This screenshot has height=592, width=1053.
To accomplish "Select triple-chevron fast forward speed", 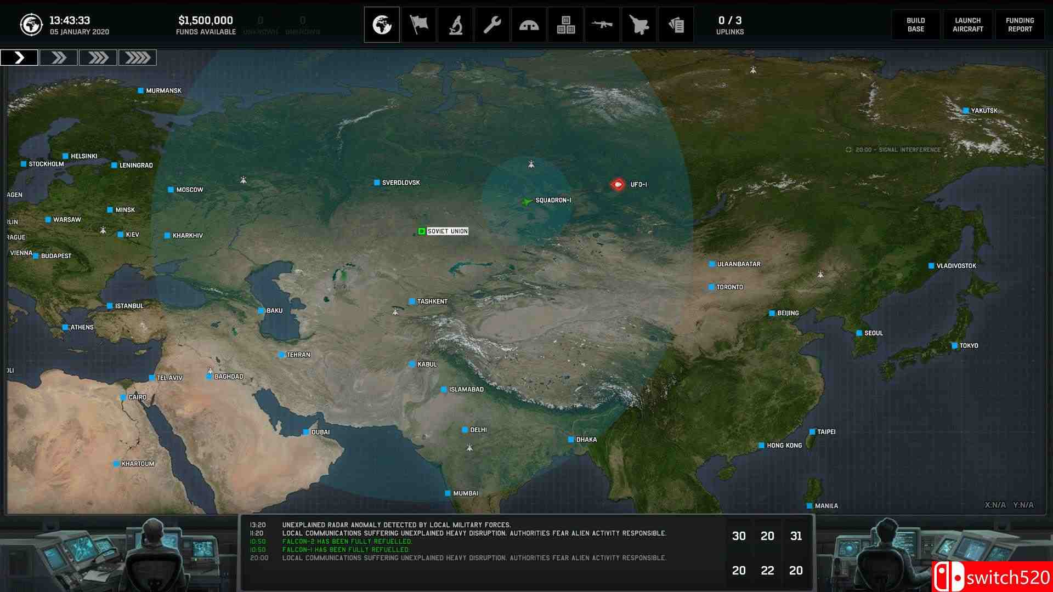I will (98, 57).
